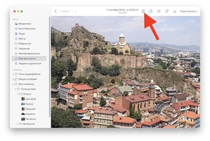
Task: Expand Типы медиафайлов group
Action: [13, 74]
